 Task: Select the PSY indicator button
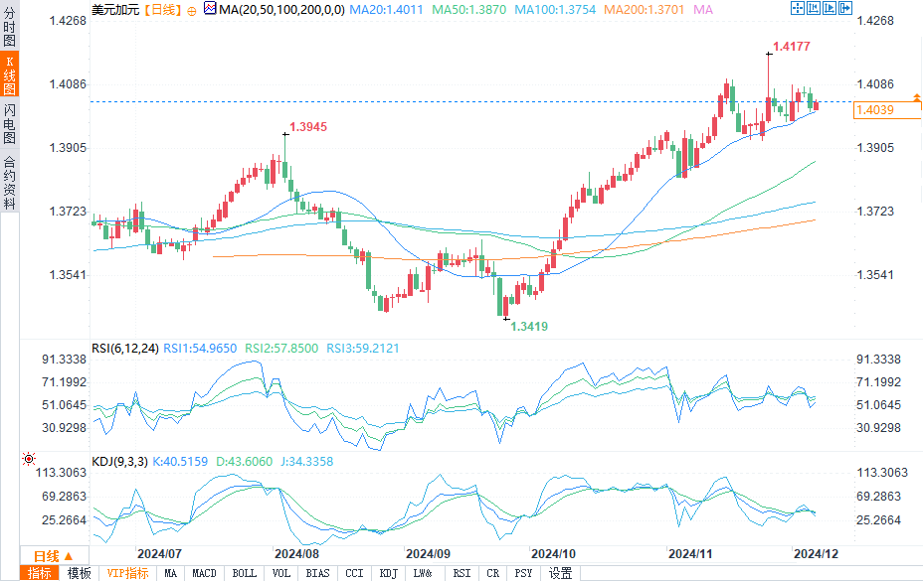[523, 573]
